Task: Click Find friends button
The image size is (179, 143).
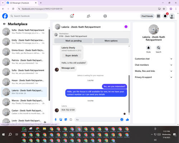Action: click(x=147, y=16)
